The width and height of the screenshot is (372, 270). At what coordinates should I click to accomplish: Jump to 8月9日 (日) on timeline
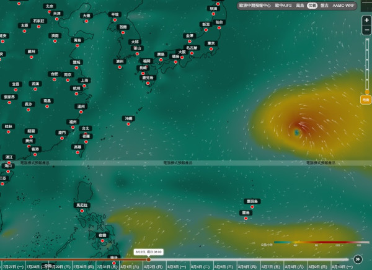pyautogui.click(x=317, y=267)
